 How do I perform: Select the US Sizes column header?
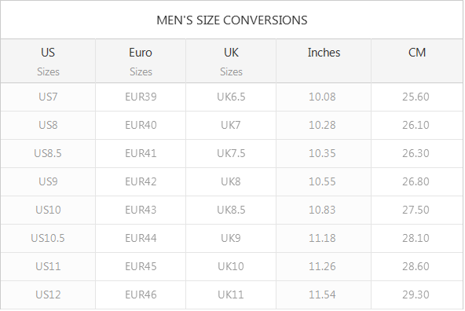[x=48, y=61]
